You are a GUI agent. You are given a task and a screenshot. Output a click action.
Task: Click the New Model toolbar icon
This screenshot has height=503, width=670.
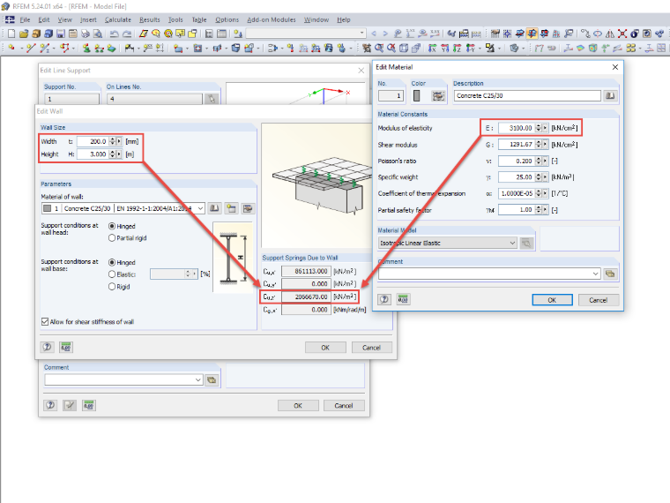tap(11, 34)
